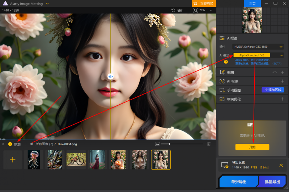Open the 79% zoom level dropdown
This screenshot has width=289, height=192.
pos(211,11)
